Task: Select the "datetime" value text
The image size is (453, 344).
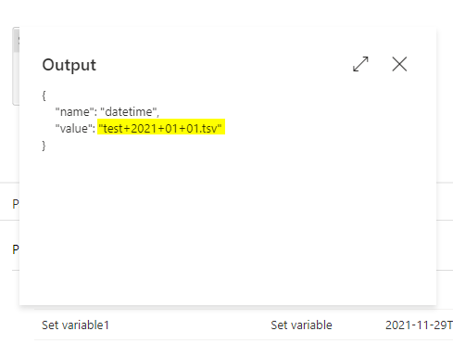Action: pos(129,112)
